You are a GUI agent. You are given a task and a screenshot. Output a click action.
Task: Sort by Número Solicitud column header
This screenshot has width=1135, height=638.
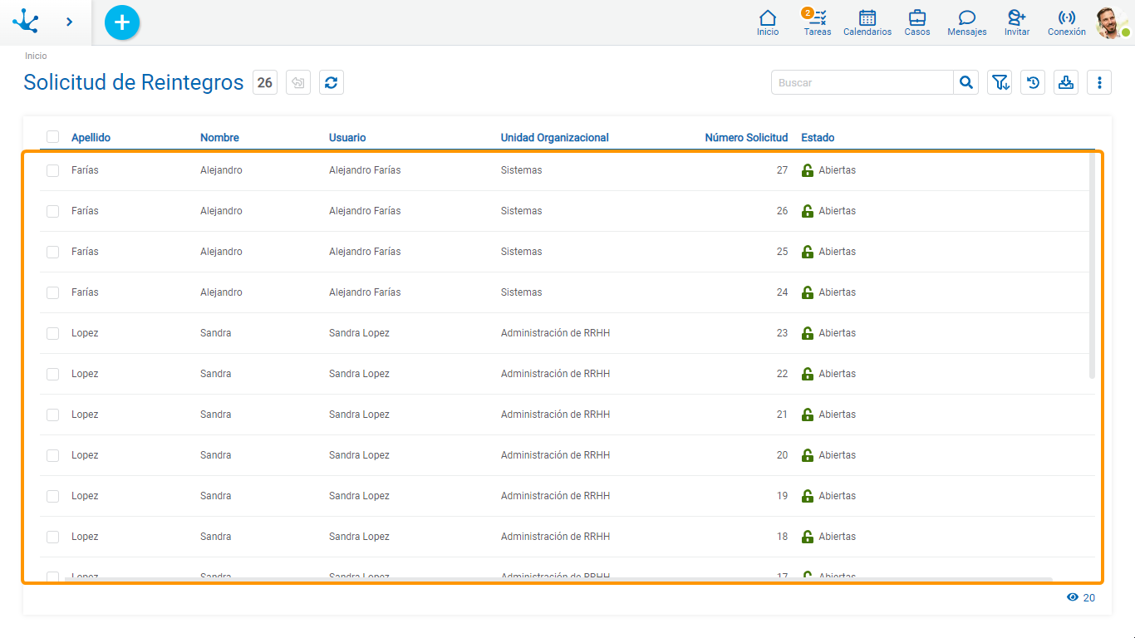pos(746,138)
